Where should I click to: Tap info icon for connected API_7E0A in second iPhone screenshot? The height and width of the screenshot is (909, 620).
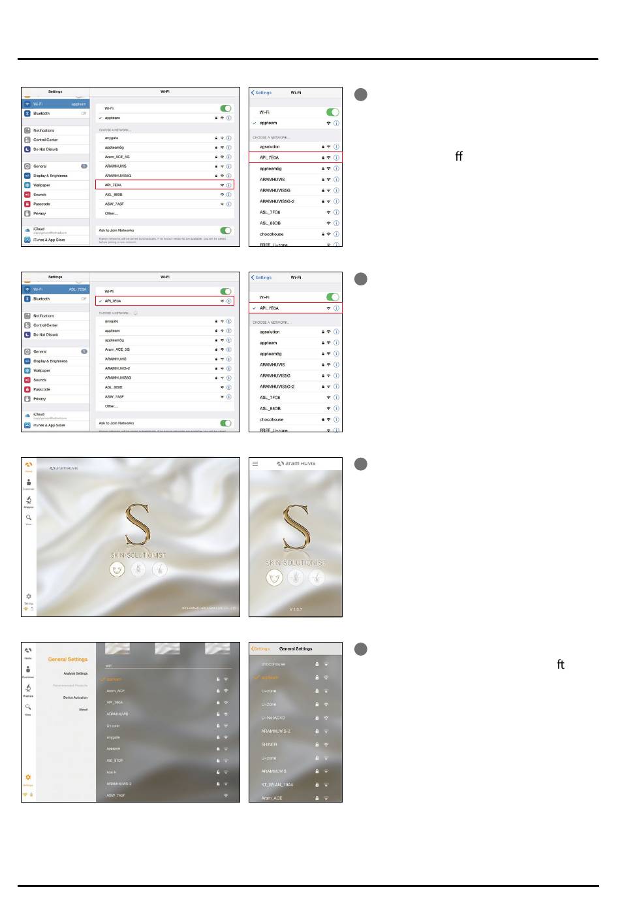(336, 308)
